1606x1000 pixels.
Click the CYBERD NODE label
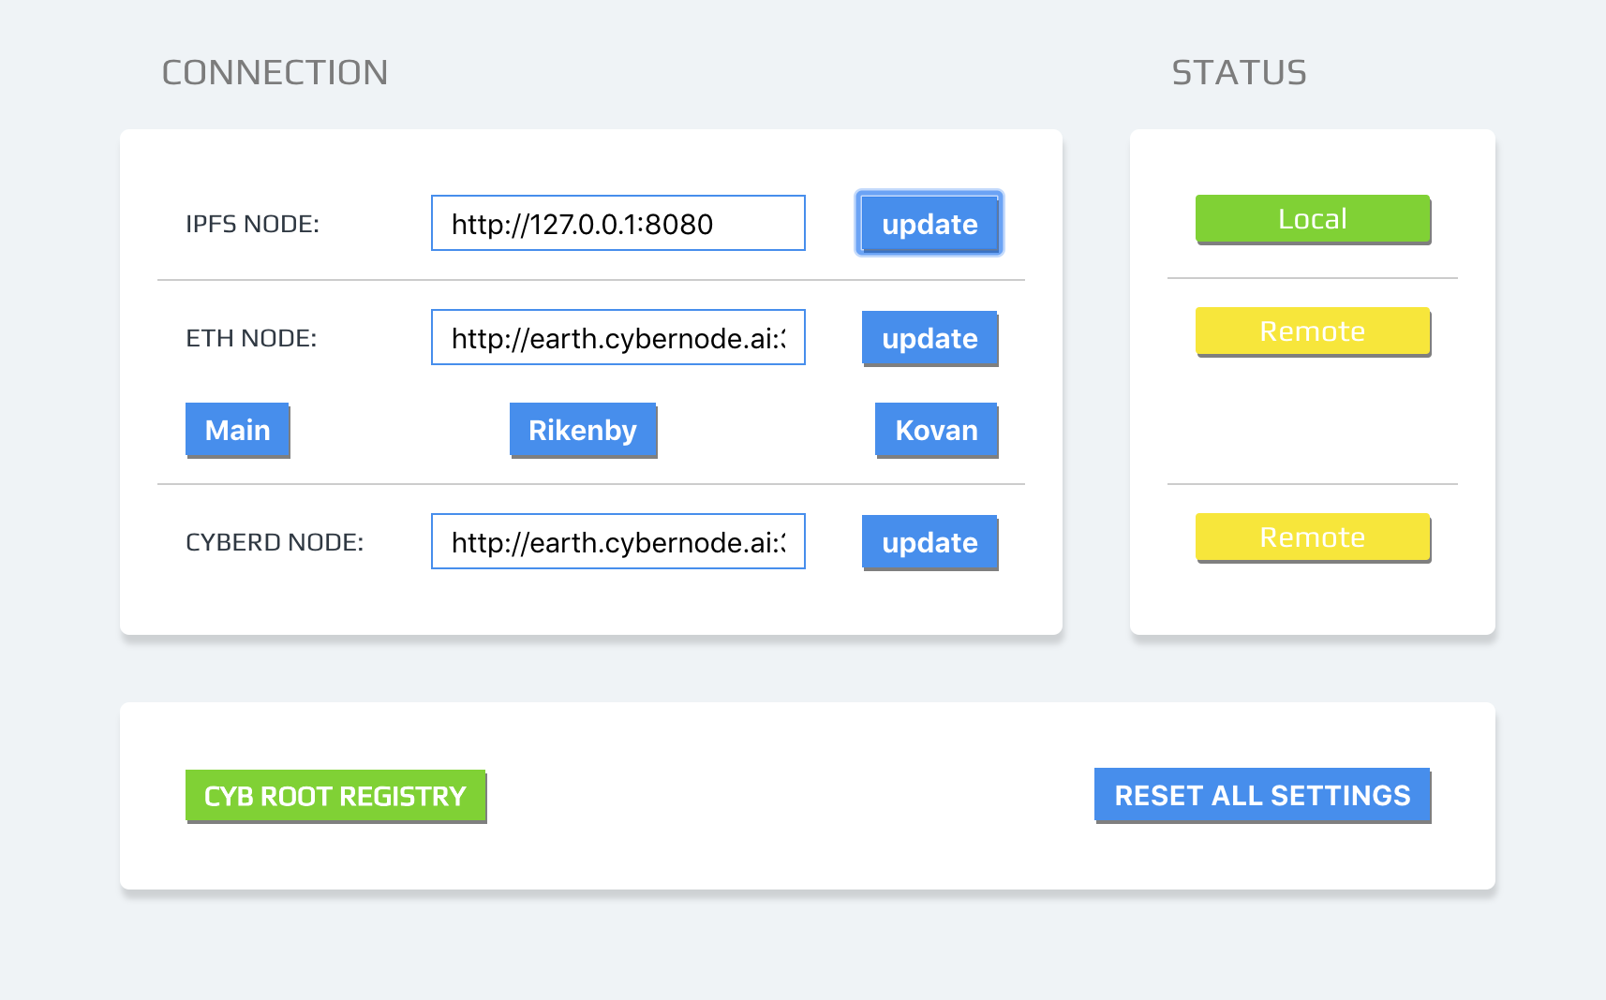[x=275, y=542]
